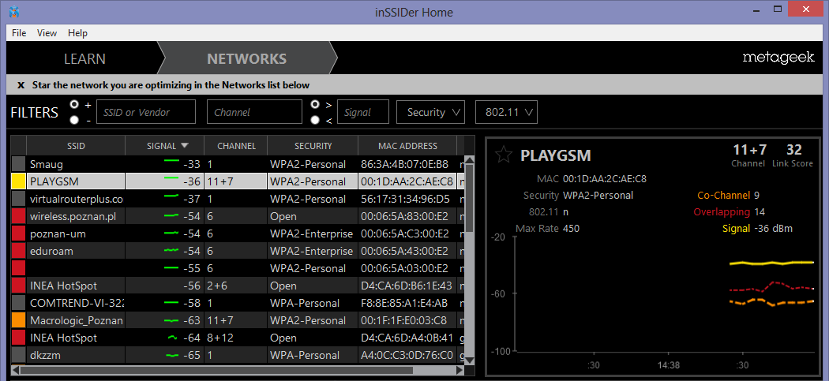
Task: Select the PLAYGSM network row
Action: (x=238, y=181)
